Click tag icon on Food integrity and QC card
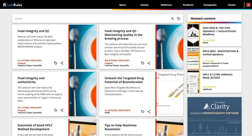The height and width of the screenshot is (136, 252). point(56,63)
